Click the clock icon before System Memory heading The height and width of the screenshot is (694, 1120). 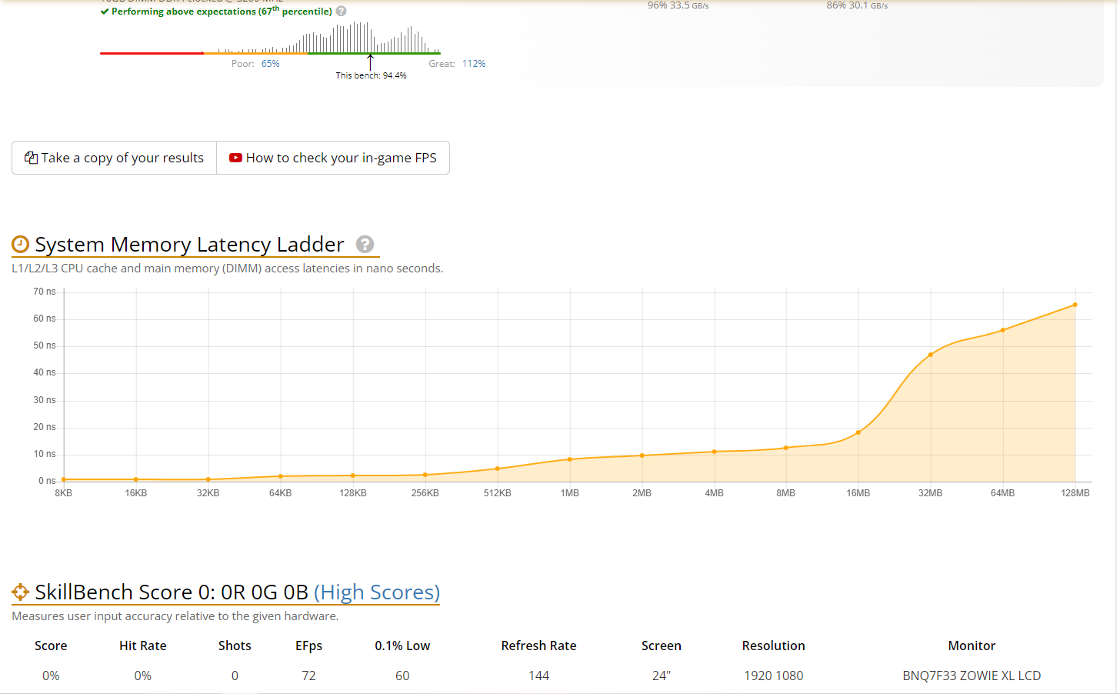point(20,245)
